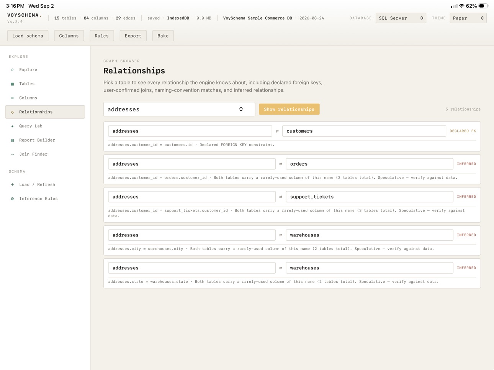Click swap icon between addresses and customers
This screenshot has width=494, height=370.
[277, 131]
